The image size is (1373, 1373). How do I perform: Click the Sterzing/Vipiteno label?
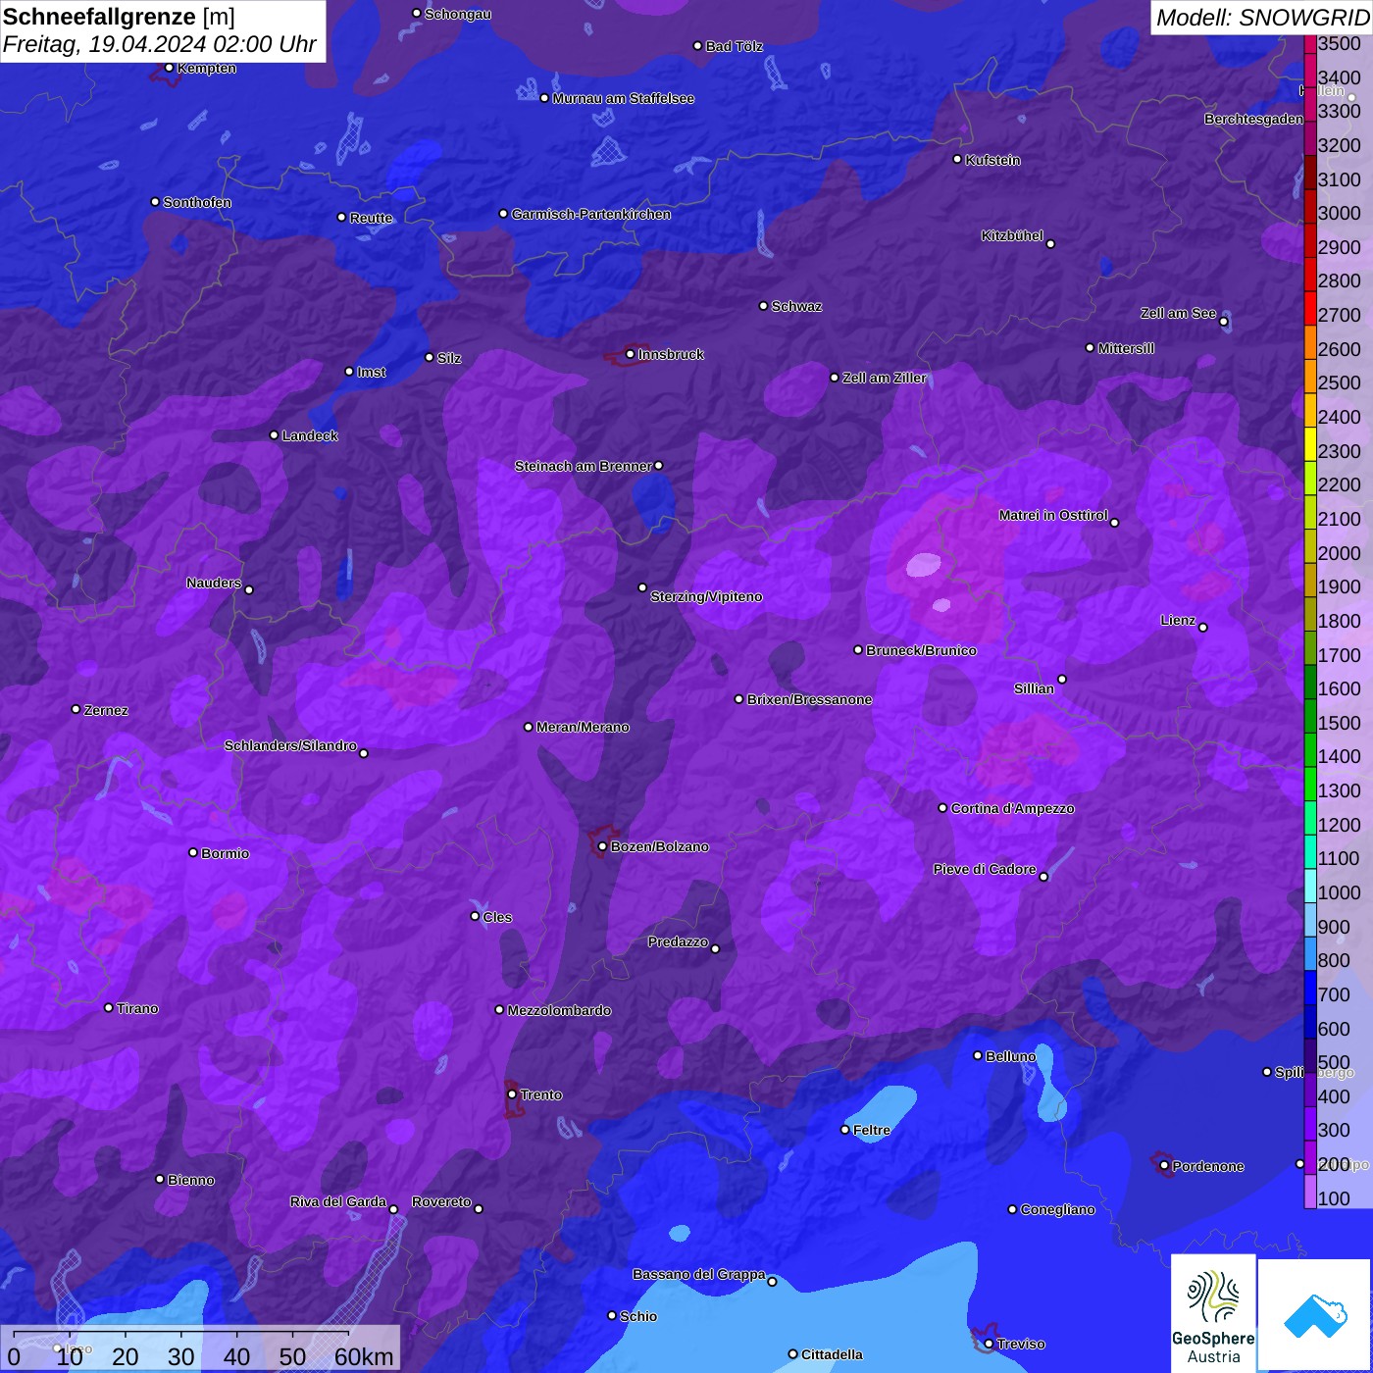pos(706,596)
